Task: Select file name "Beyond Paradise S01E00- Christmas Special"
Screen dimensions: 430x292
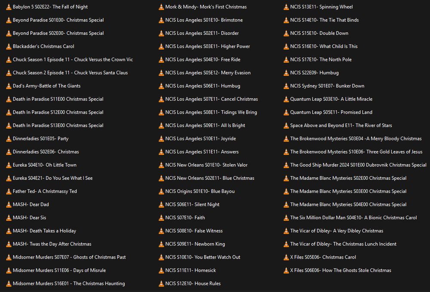Action: pyautogui.click(x=58, y=20)
